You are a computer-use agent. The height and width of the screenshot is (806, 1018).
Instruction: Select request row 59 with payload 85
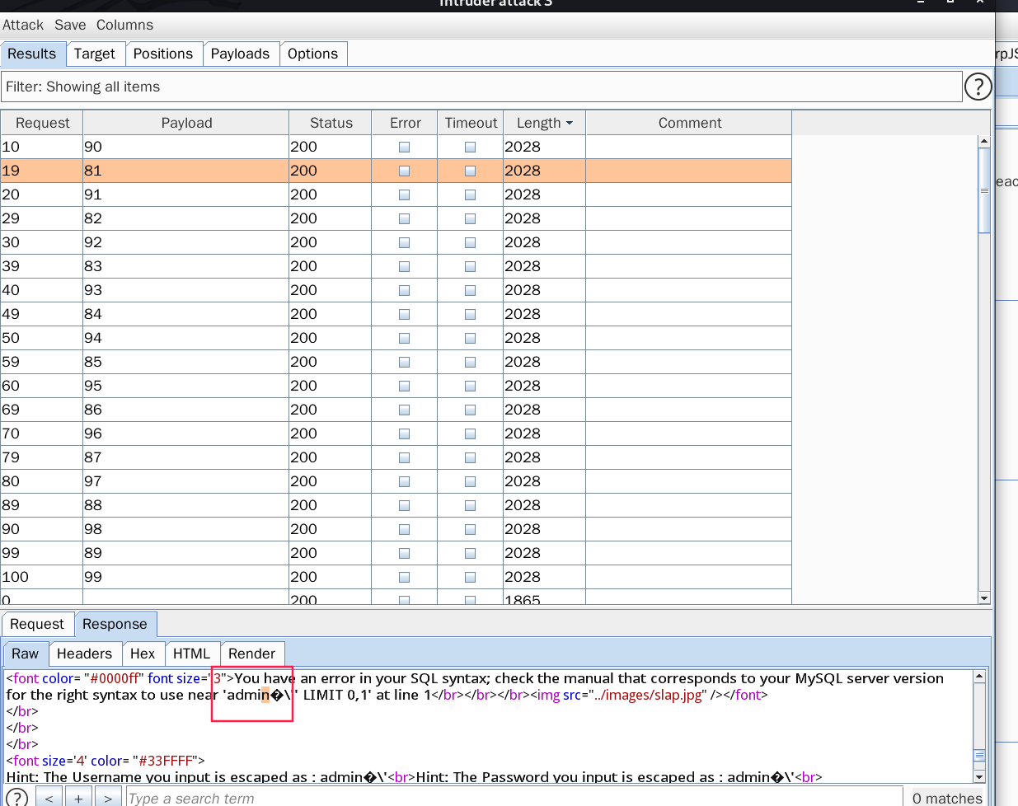pos(396,362)
